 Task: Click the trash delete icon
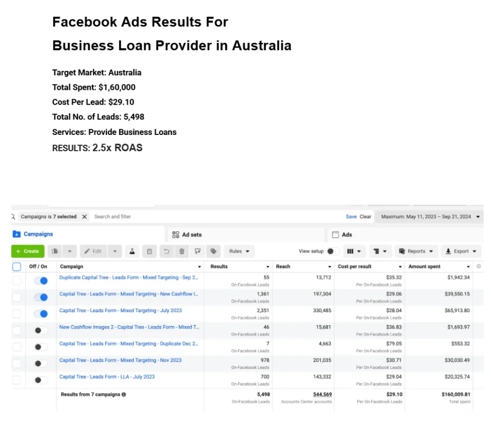click(182, 251)
